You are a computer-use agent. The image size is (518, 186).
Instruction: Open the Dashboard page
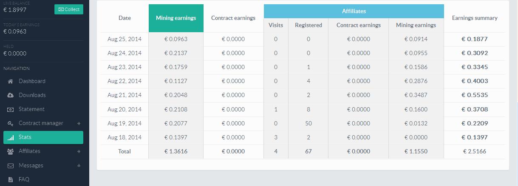coord(32,81)
